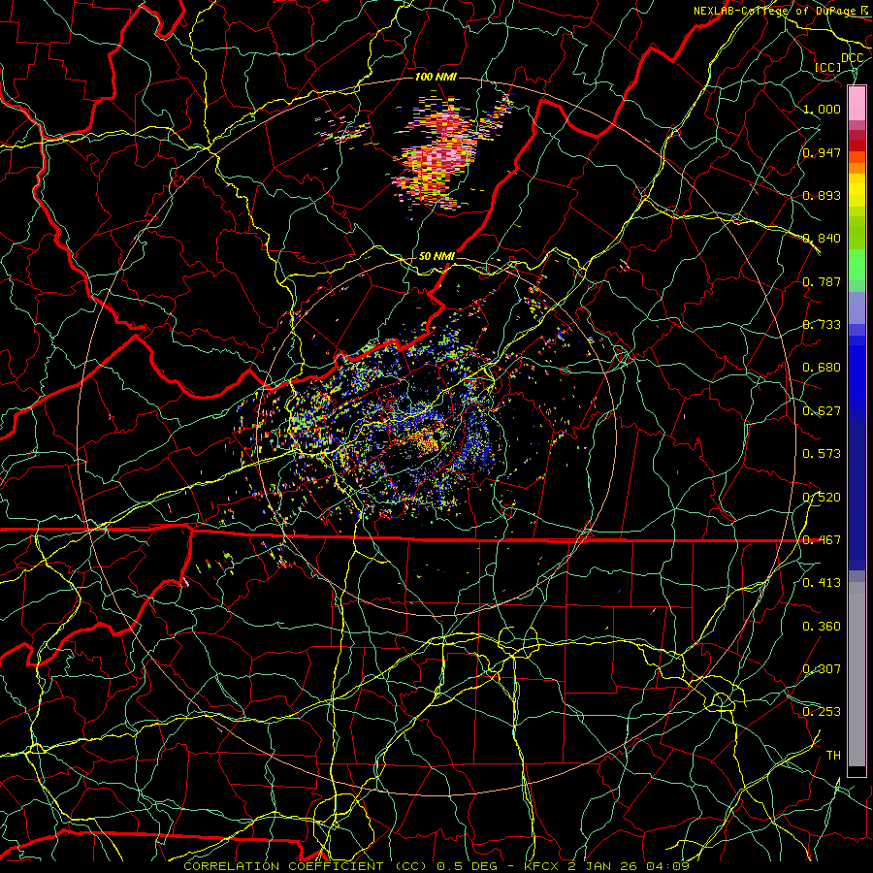Click the 100 NMI range ring label
The height and width of the screenshot is (873, 873).
pos(436,77)
